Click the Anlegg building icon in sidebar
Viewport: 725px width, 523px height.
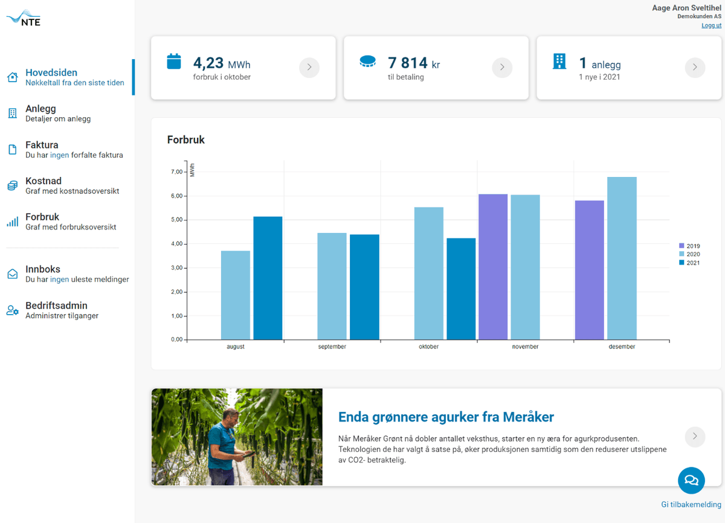pos(12,114)
